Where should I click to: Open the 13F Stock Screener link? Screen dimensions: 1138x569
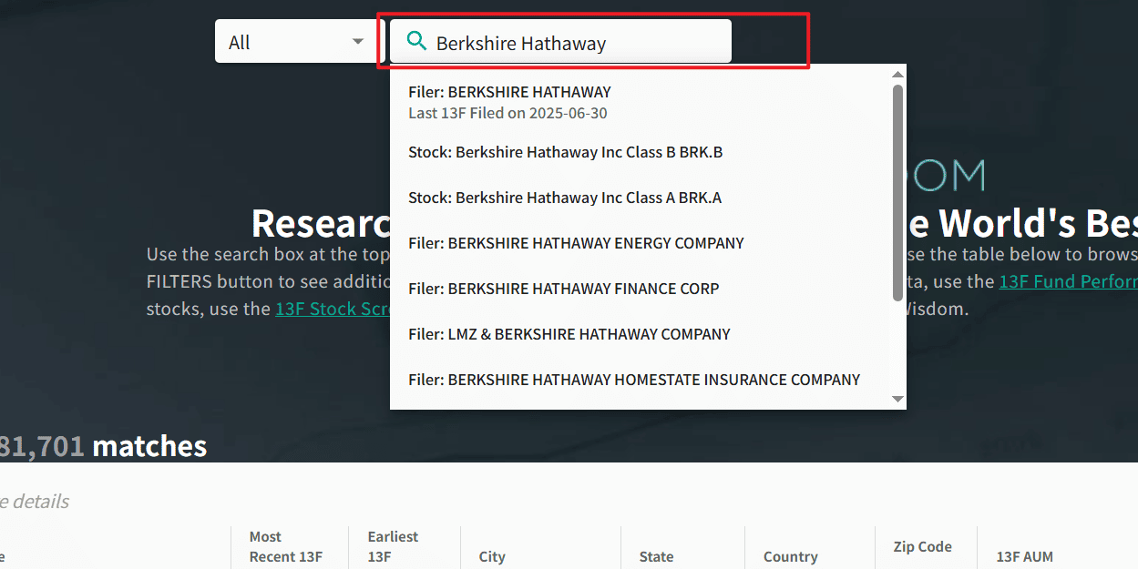click(333, 309)
